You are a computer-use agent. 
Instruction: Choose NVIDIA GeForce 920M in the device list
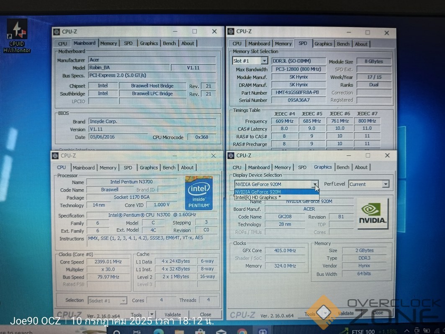click(x=276, y=192)
